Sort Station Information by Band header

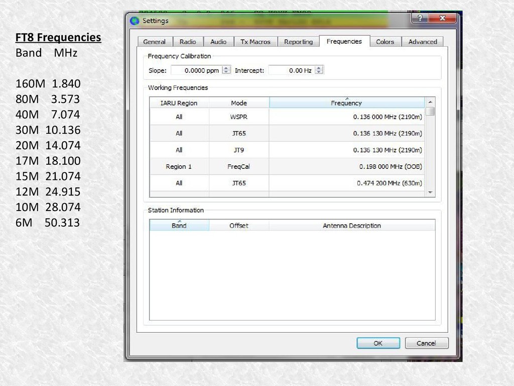(x=179, y=226)
